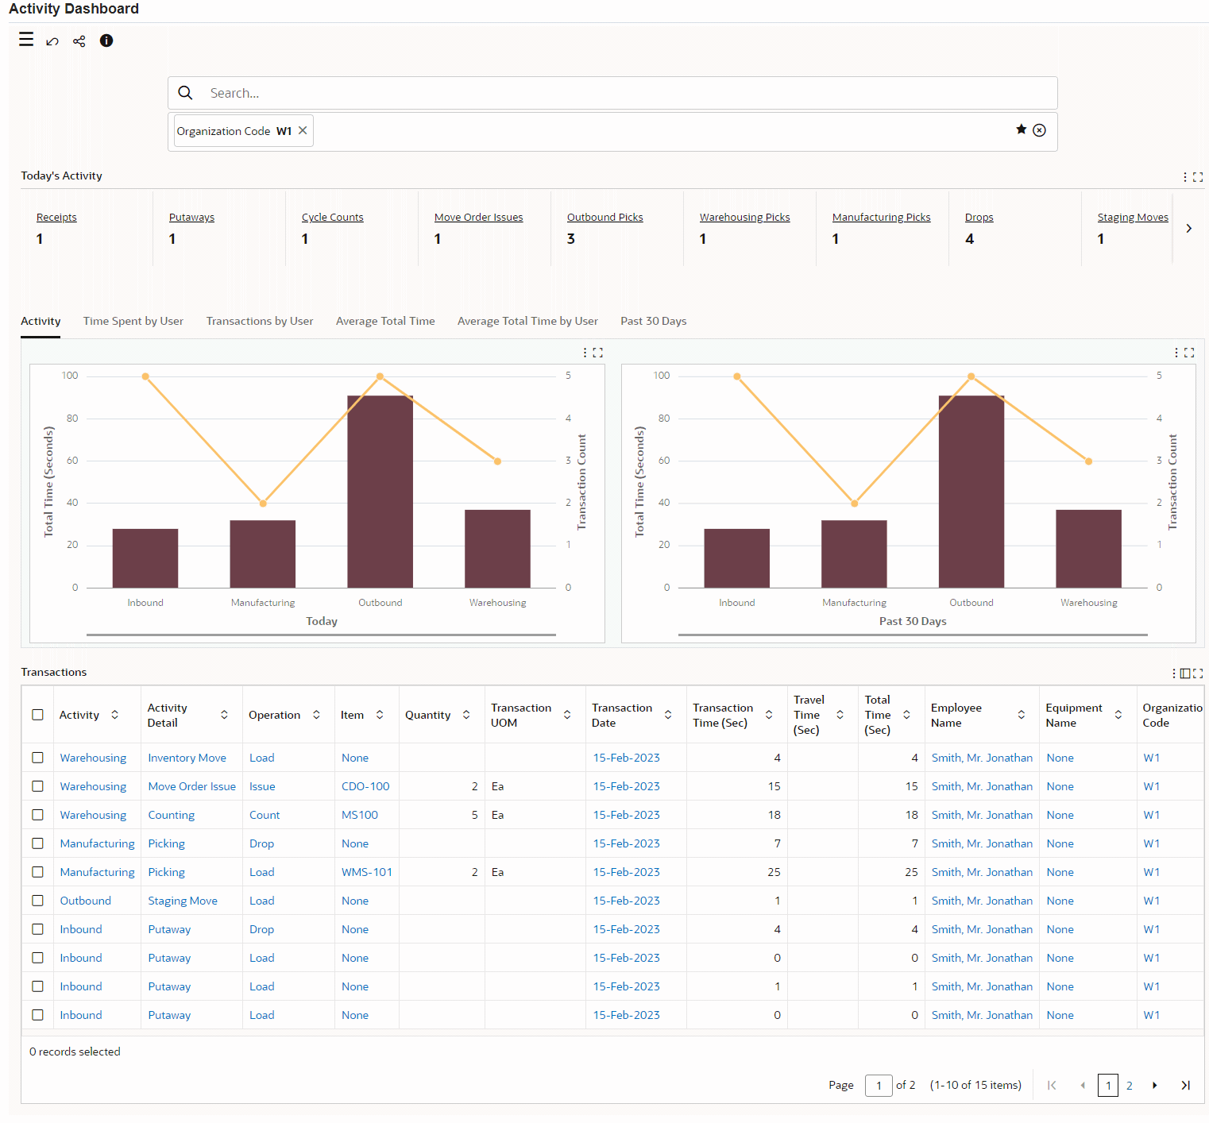Select the Activity tab

(x=41, y=321)
